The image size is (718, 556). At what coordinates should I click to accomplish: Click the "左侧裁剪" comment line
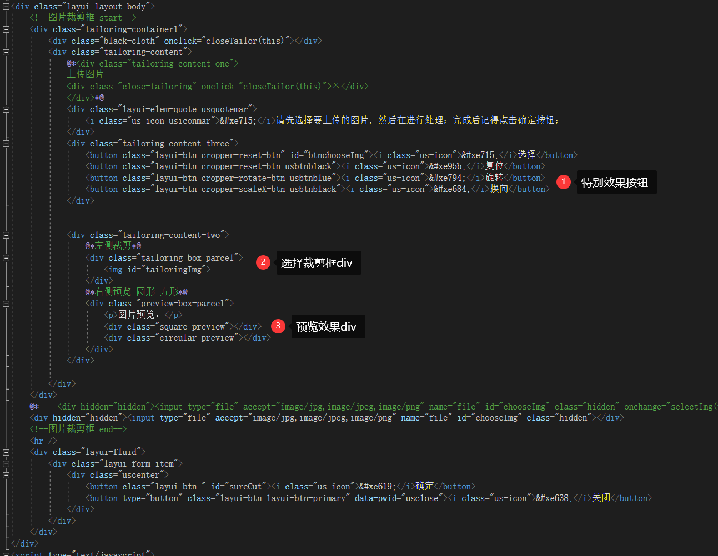coord(113,246)
